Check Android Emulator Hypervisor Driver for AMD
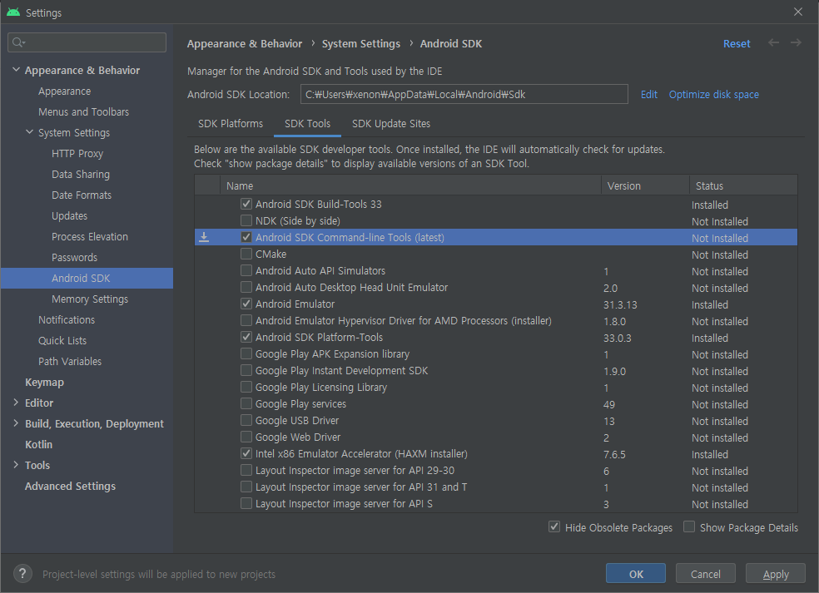 [246, 320]
